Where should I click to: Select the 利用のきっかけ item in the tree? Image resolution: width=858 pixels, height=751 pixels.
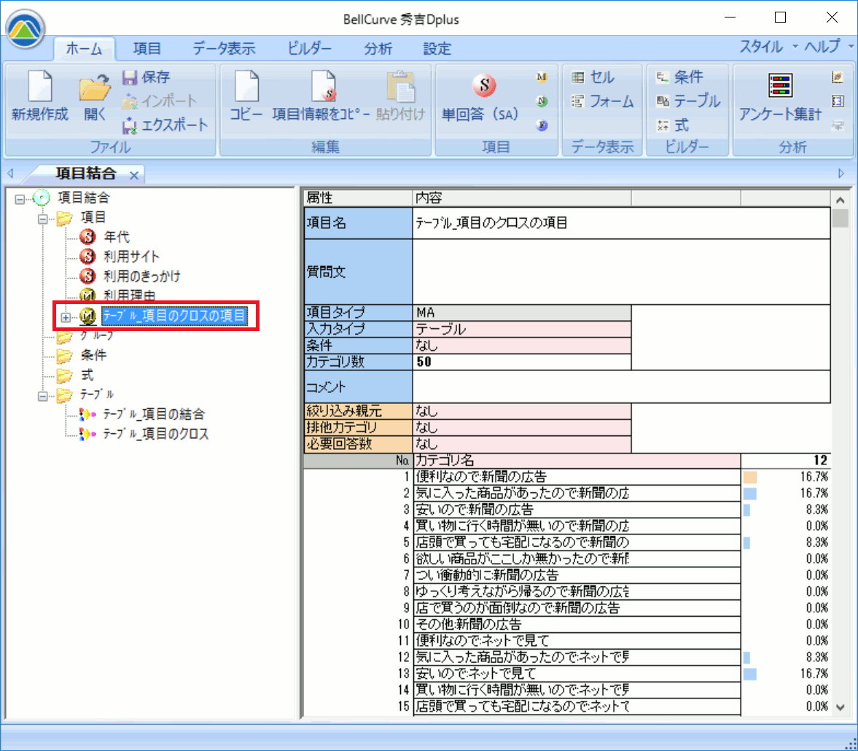pyautogui.click(x=141, y=276)
